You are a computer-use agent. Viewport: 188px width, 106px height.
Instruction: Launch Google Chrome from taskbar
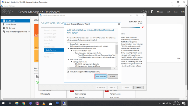tap(24, 103)
